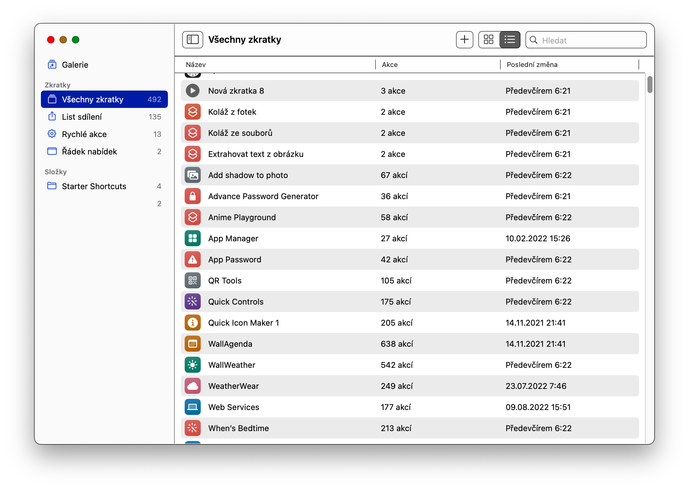
Task: Click the Add shadow to photo icon
Action: (193, 175)
